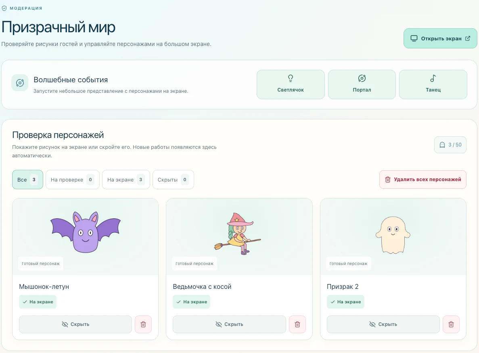Click the Призрачный мир page title
The image size is (479, 353).
(59, 27)
